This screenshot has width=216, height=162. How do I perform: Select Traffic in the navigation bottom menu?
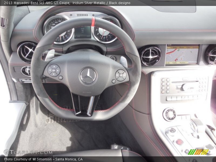[x=174, y=63]
